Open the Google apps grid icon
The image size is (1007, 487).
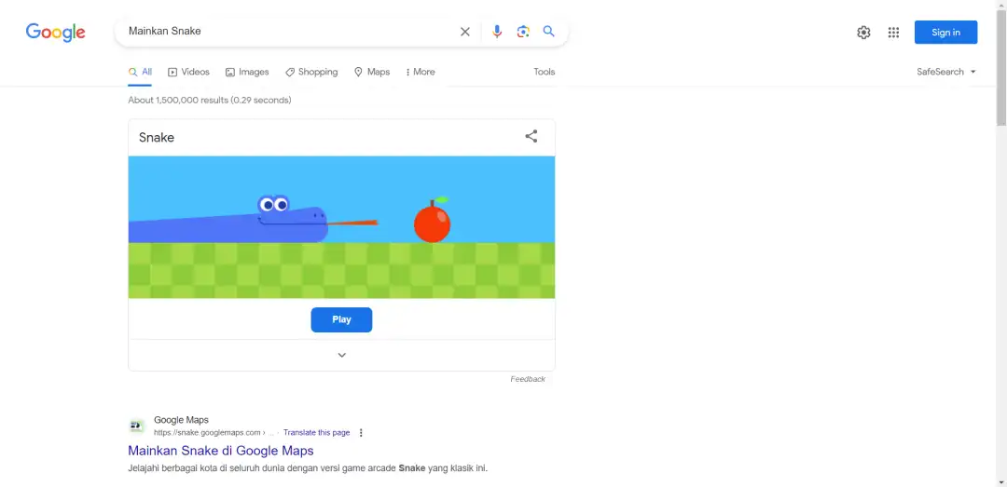pyautogui.click(x=893, y=33)
